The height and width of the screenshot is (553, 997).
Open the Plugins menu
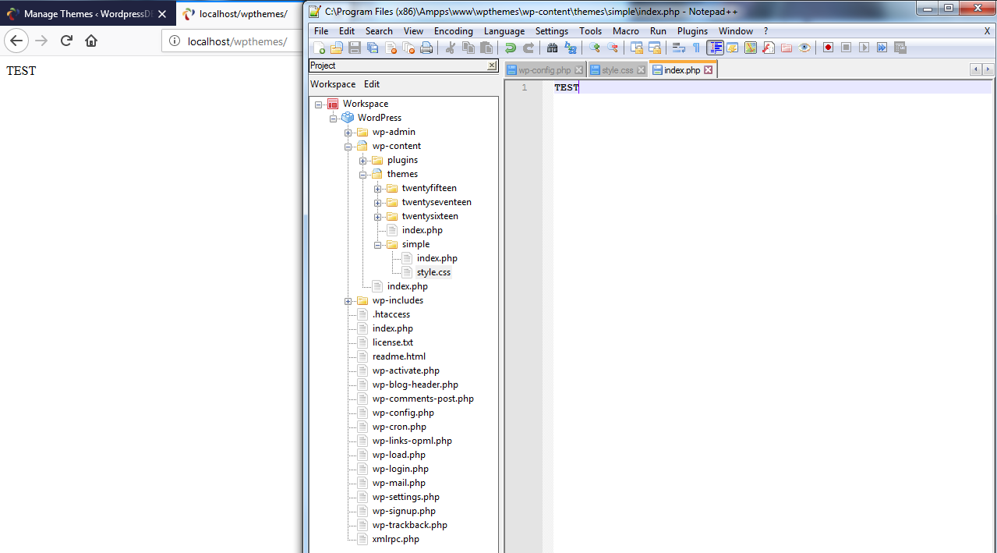point(692,31)
